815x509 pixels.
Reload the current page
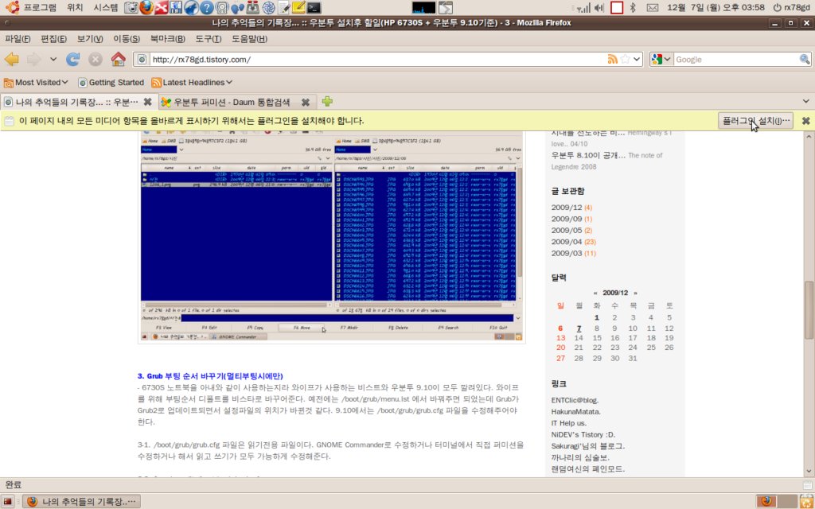pos(72,59)
